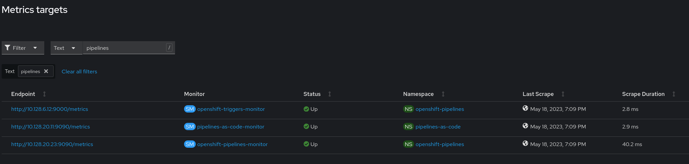Viewport: 689px width, 164px height.
Task: Clear all filters
Action: (79, 72)
